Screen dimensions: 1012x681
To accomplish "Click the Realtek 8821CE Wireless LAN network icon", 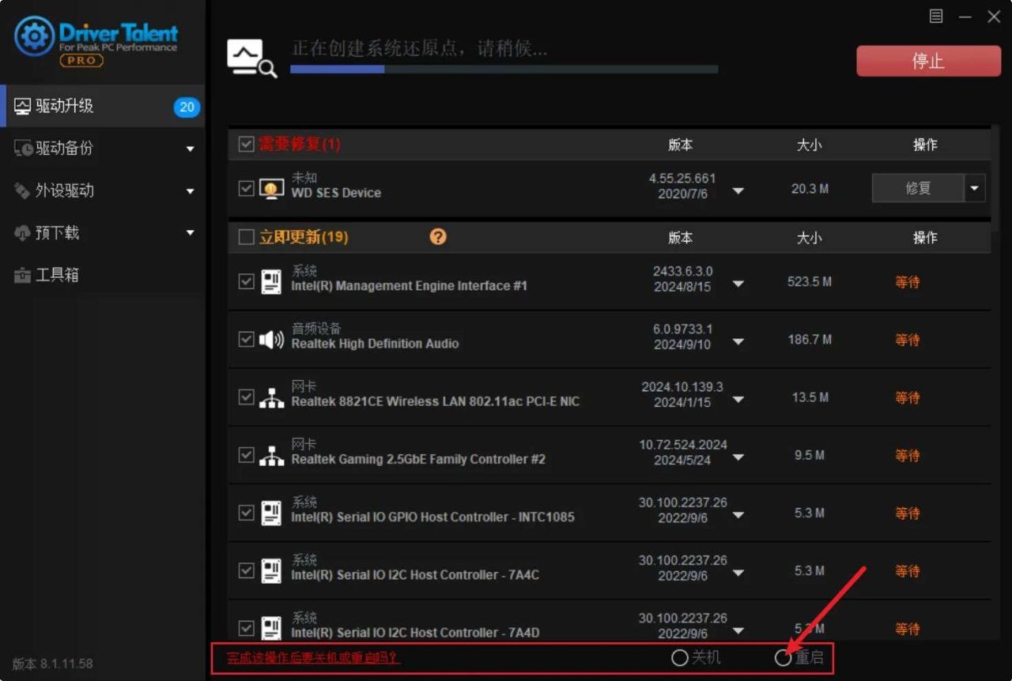I will click(271, 398).
